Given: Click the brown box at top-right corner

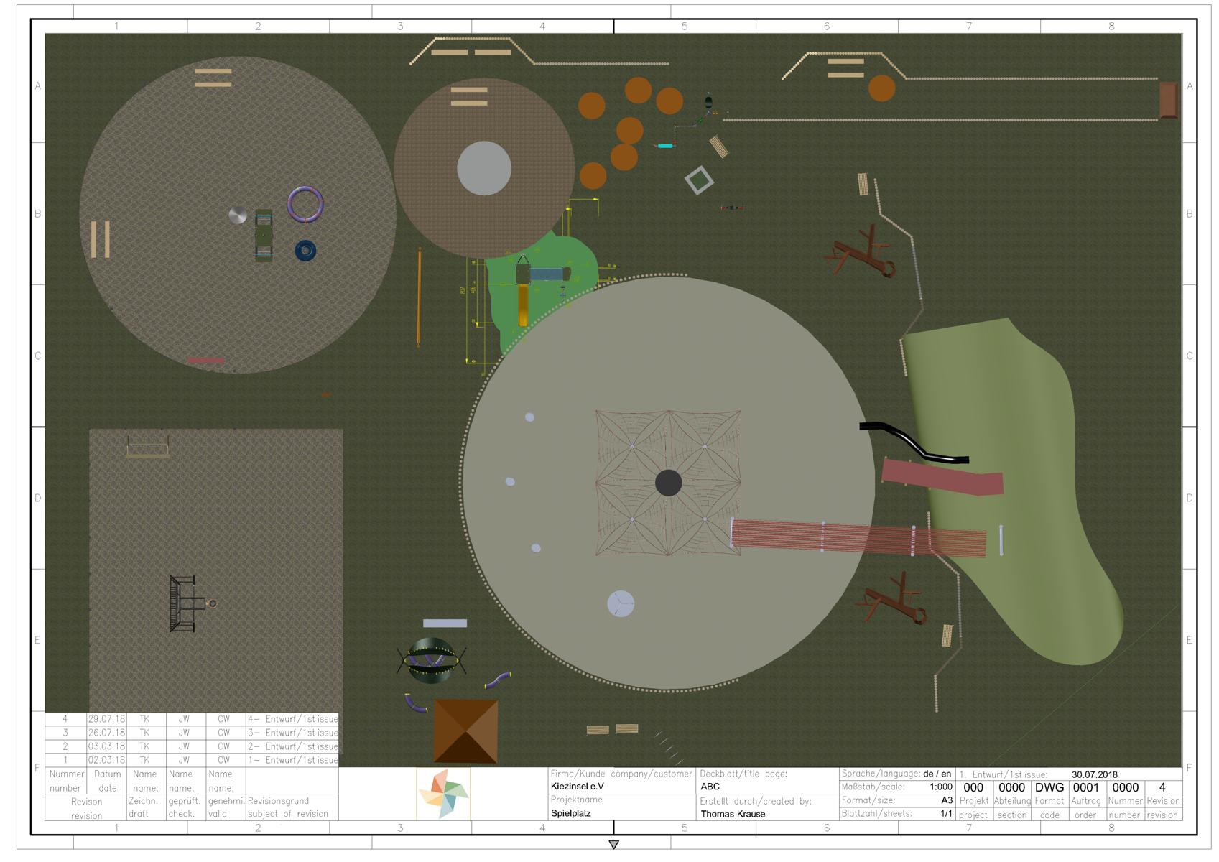Looking at the screenshot, I should tap(1169, 100).
